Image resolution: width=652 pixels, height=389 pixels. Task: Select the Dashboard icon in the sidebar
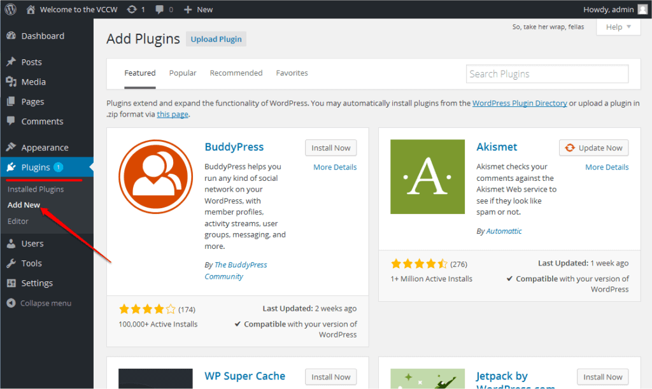pos(13,36)
